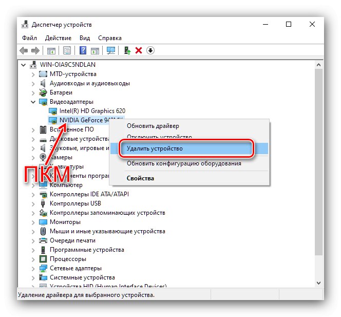The width and height of the screenshot is (341, 317).
Task: Select the Программные устройства label
Action: tap(87, 250)
